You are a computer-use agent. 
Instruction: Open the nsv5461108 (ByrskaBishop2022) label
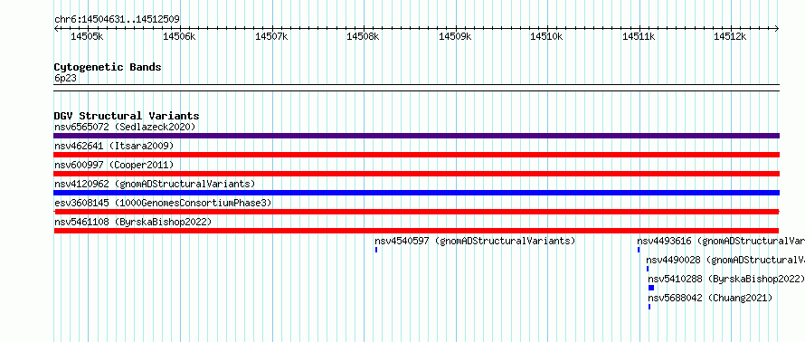click(133, 222)
